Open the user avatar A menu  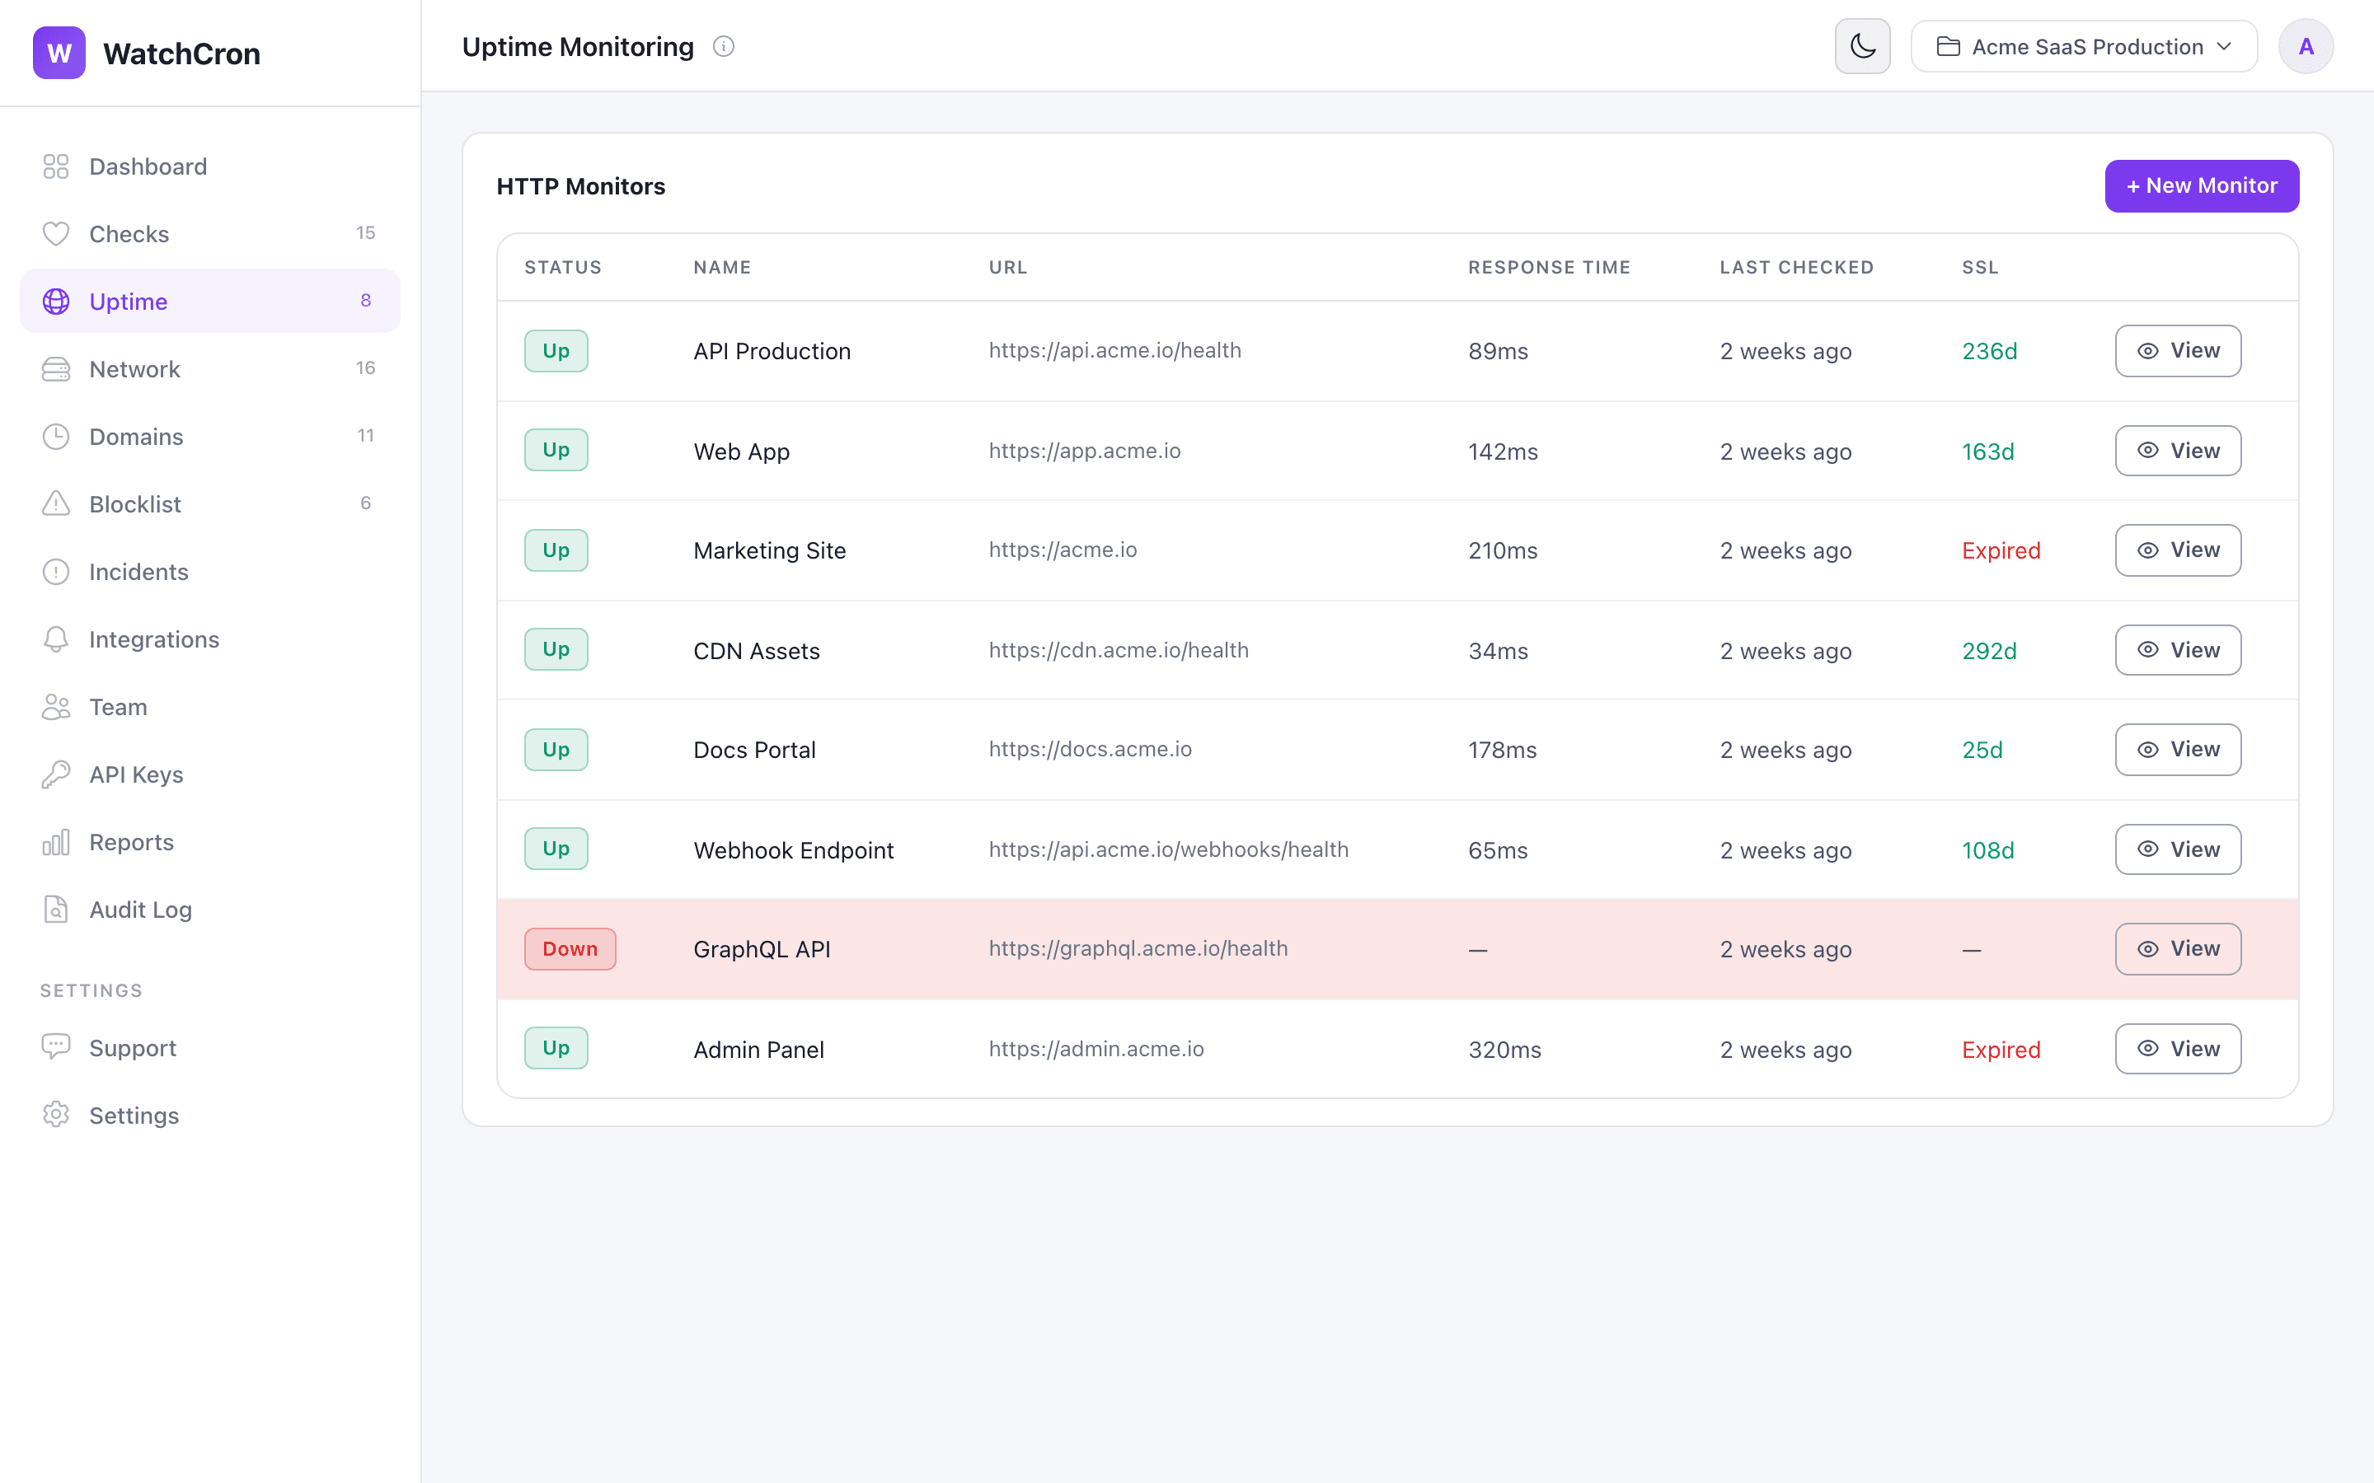point(2306,46)
